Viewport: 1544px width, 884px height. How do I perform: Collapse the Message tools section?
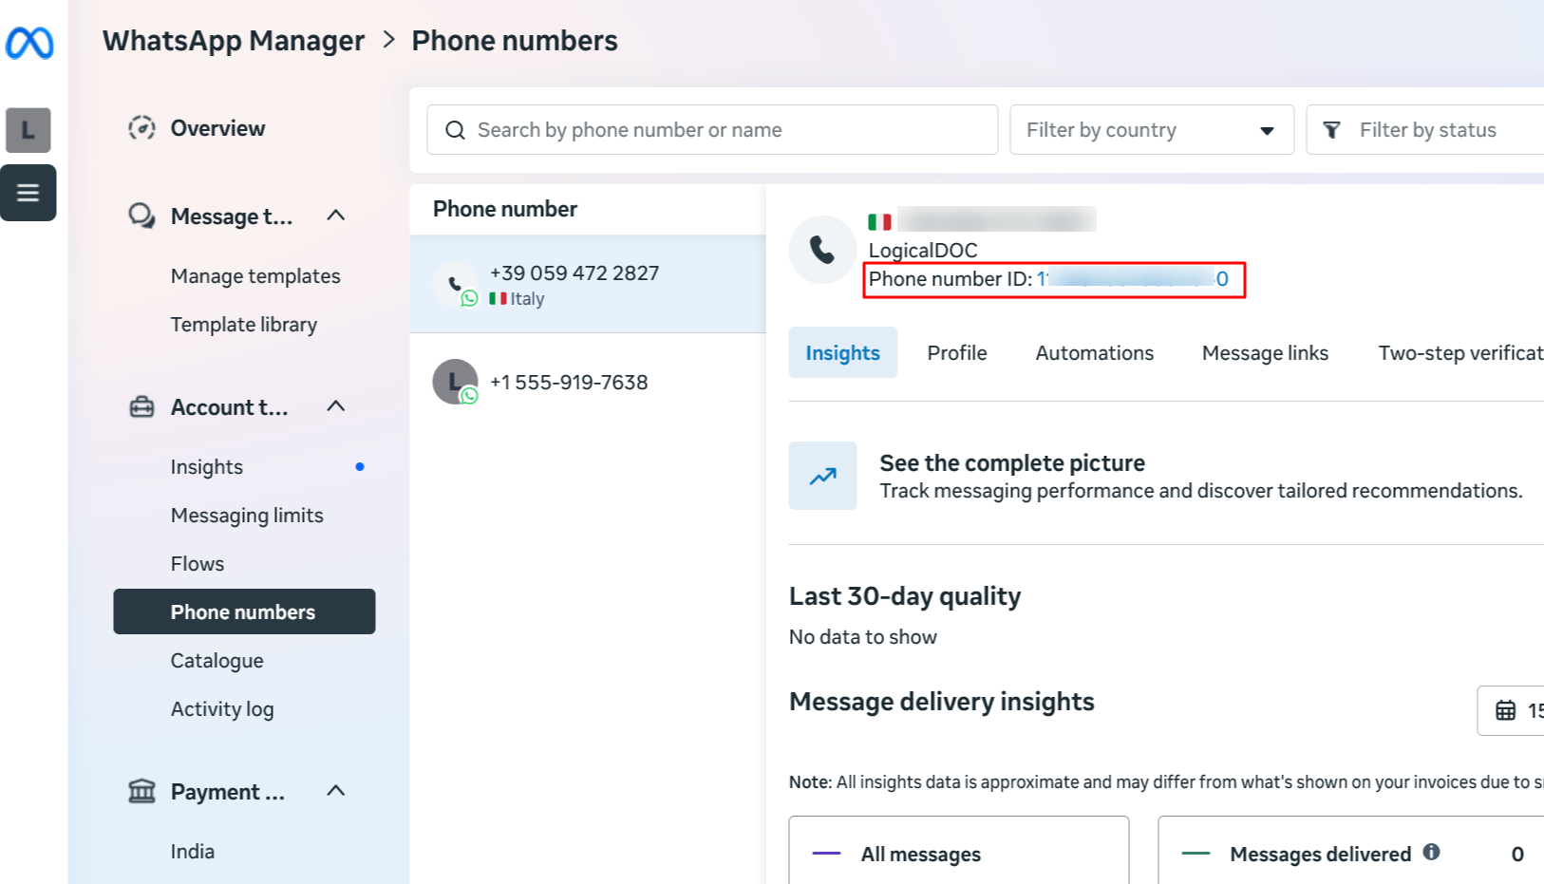coord(335,216)
